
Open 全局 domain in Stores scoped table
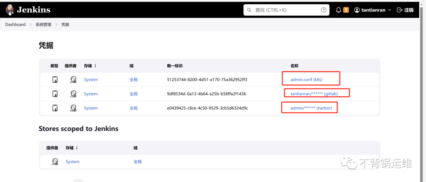[138, 162]
